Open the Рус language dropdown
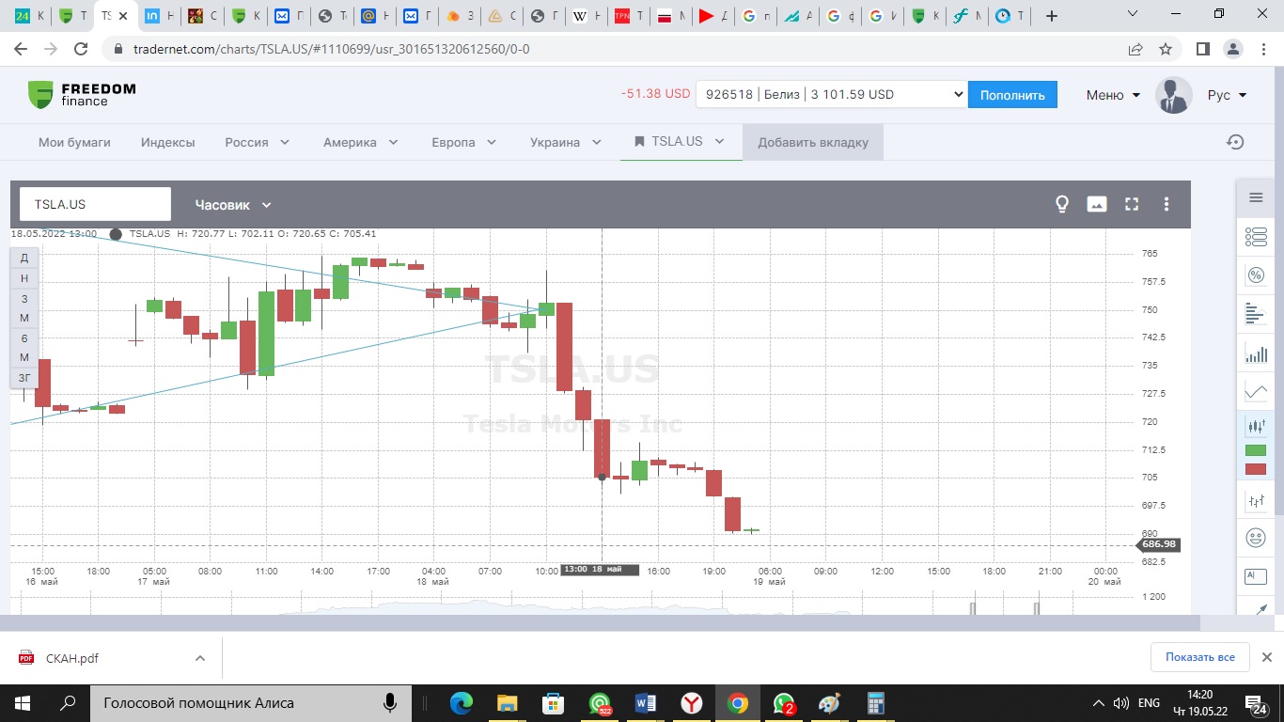Screen dimensions: 1284x722 (x=1228, y=95)
